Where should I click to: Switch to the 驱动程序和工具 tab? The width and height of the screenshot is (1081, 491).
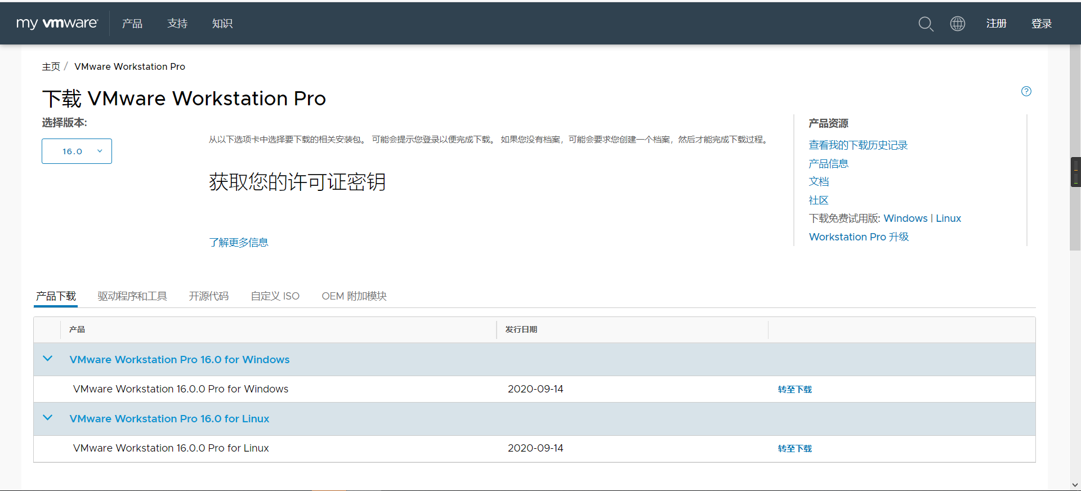click(132, 296)
